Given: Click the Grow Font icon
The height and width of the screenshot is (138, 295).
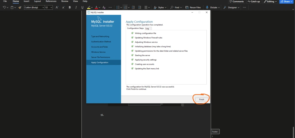Looking at the screenshot, I should [x=57, y=7].
